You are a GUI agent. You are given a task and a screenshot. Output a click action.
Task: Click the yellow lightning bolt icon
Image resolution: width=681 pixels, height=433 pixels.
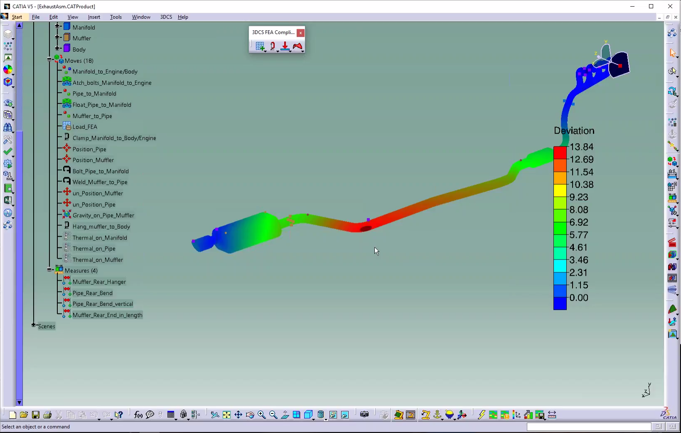(x=481, y=415)
